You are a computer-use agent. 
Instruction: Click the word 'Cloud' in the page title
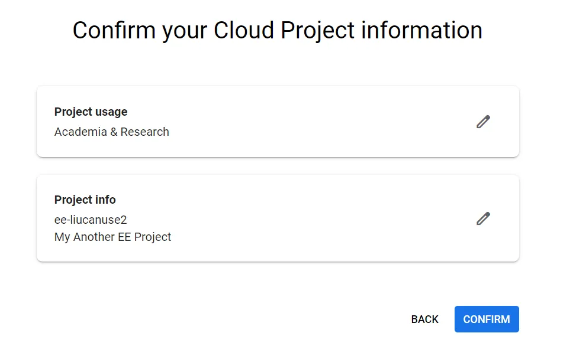click(x=244, y=31)
